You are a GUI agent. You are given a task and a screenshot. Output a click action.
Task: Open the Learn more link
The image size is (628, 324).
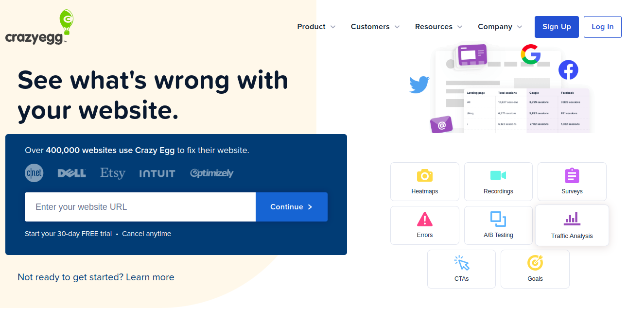coord(149,277)
